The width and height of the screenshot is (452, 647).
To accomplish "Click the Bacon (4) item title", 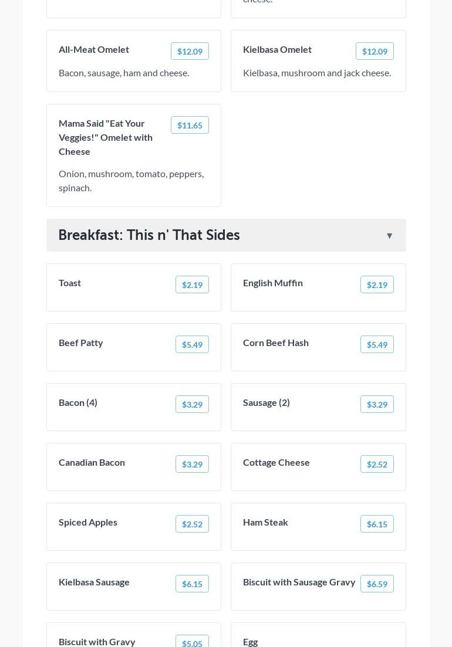I will point(78,402).
